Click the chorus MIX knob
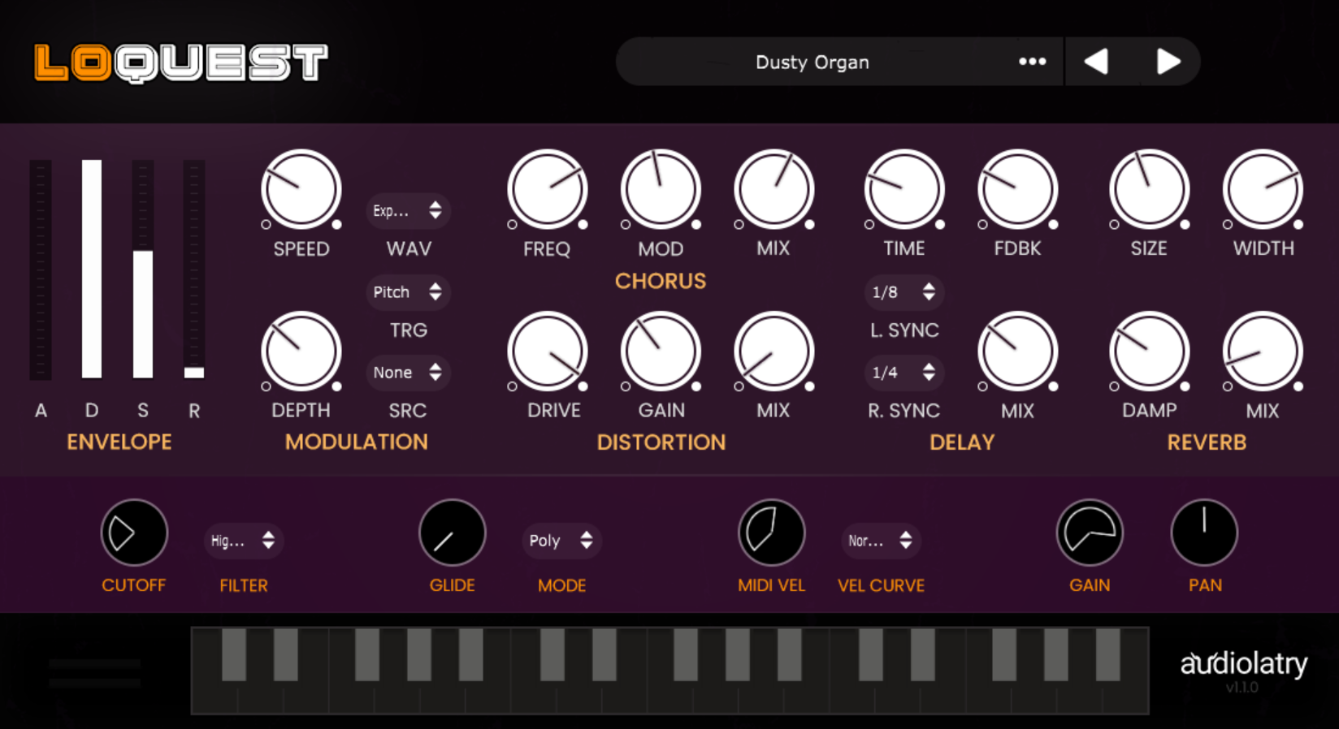 click(773, 190)
